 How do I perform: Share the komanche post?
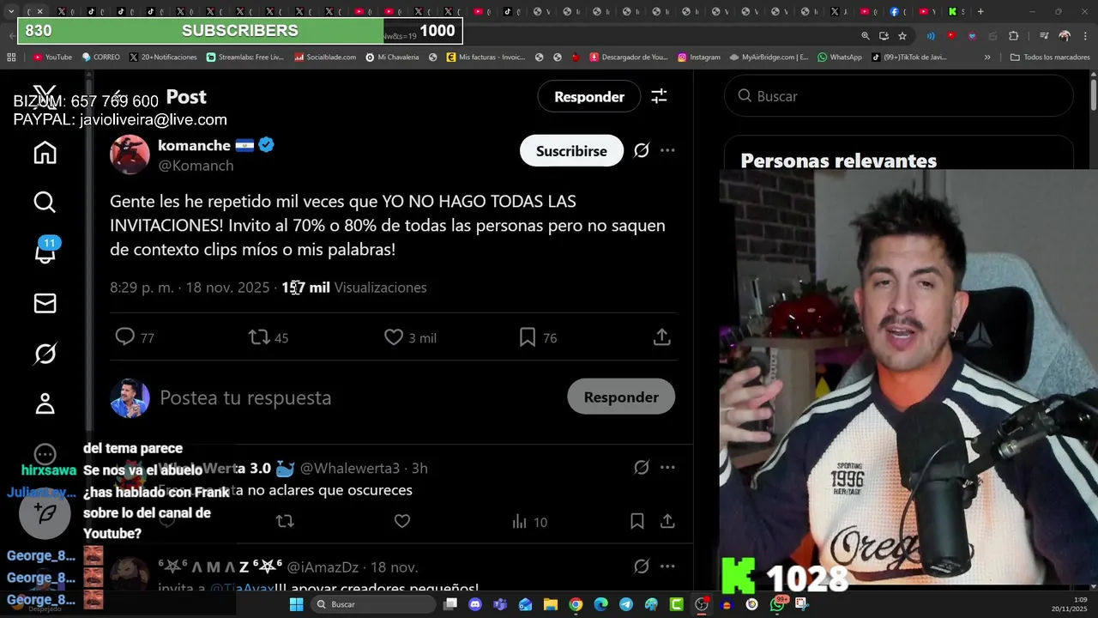(661, 337)
